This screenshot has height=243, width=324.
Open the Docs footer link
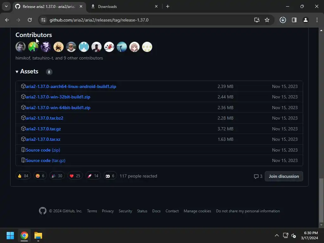coord(156,211)
